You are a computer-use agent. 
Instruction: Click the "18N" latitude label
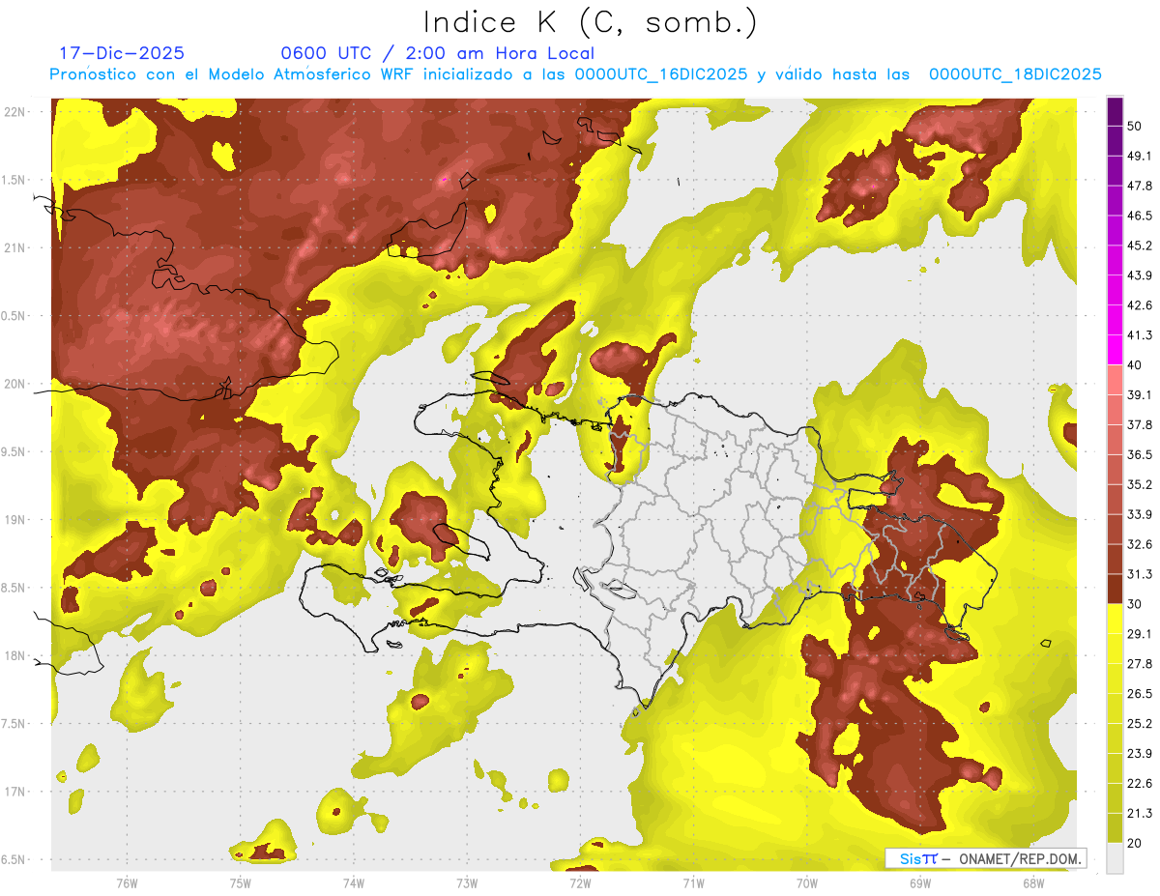(x=14, y=655)
